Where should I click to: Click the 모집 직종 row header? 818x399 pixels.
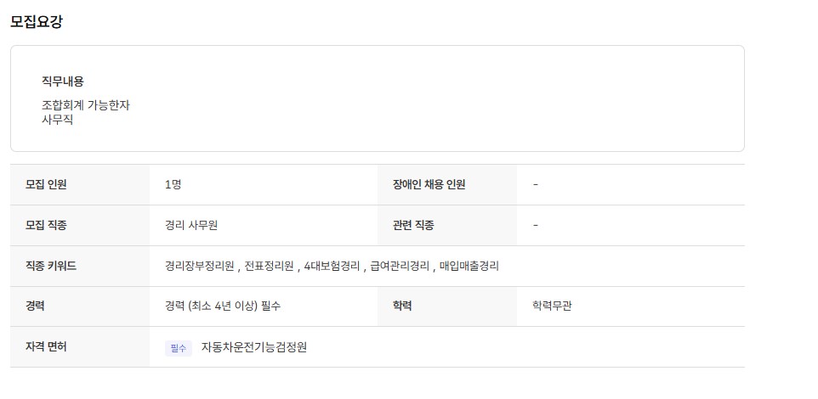(46, 225)
